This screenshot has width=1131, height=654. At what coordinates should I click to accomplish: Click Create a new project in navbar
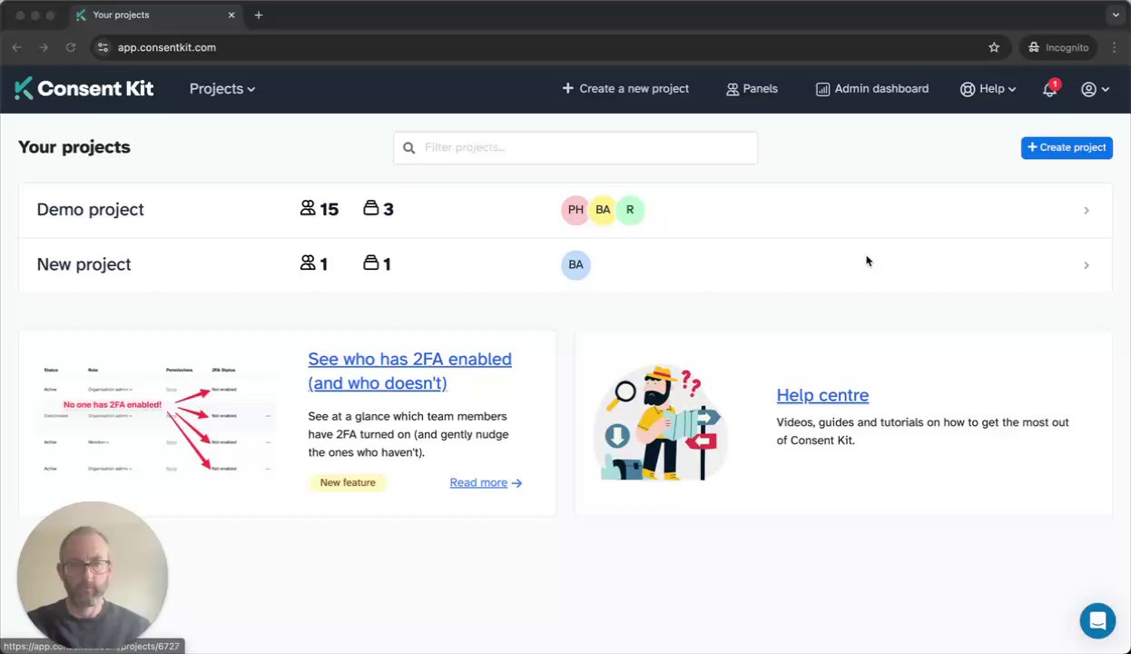[625, 89]
